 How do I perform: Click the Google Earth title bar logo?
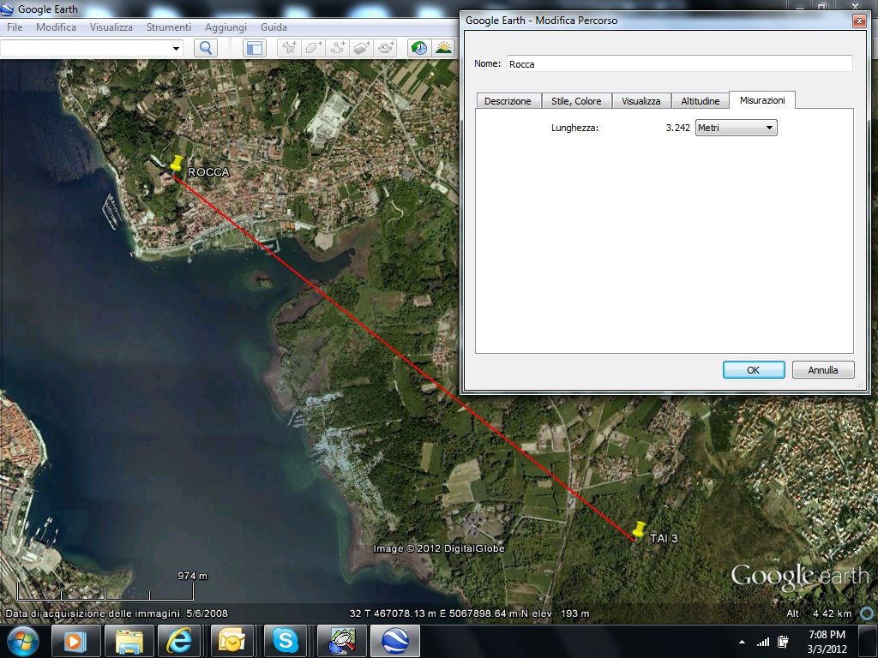pyautogui.click(x=7, y=9)
